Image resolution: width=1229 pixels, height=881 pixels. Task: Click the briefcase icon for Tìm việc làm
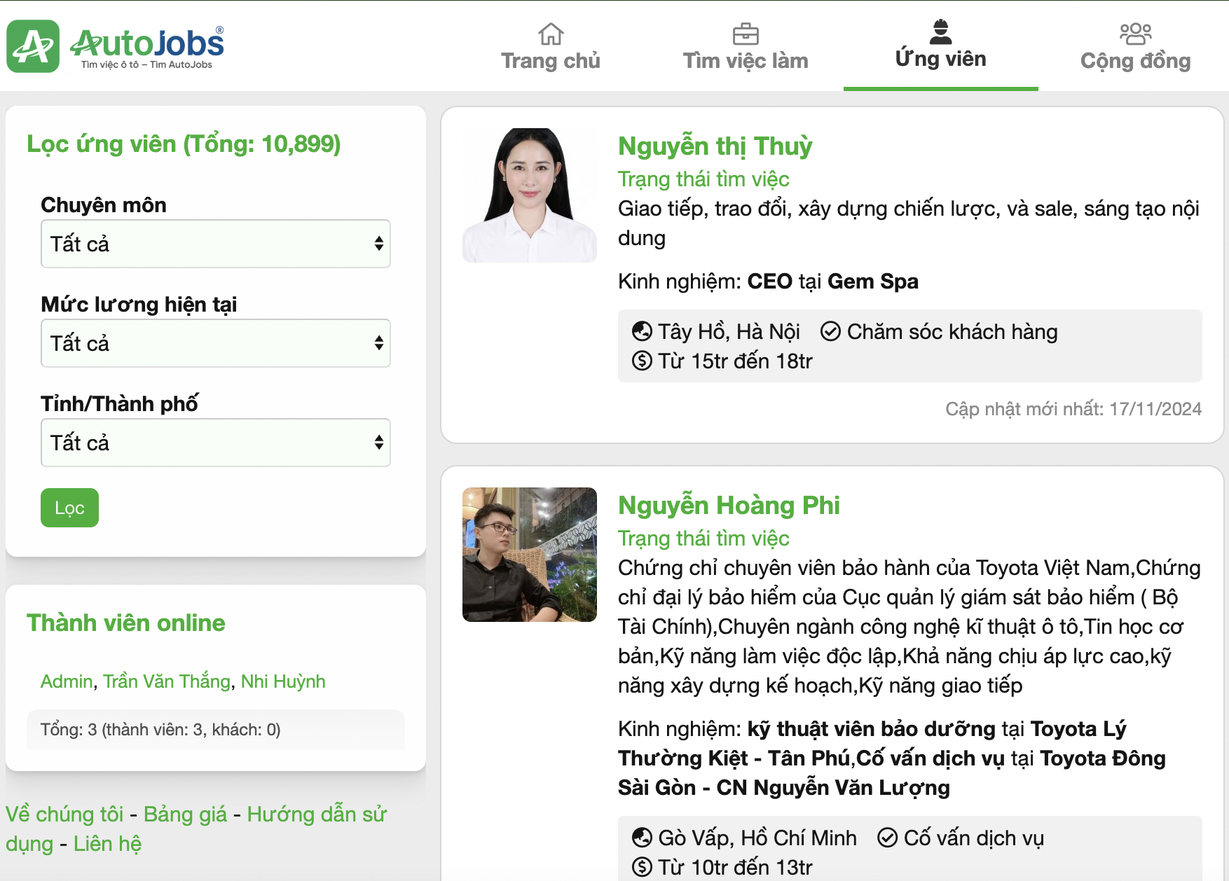point(745,34)
